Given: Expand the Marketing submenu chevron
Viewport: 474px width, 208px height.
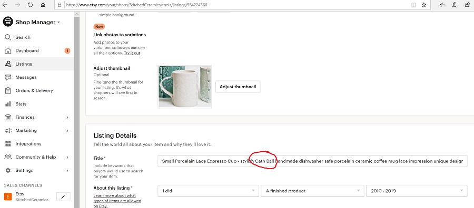Looking at the screenshot, I should [67, 131].
